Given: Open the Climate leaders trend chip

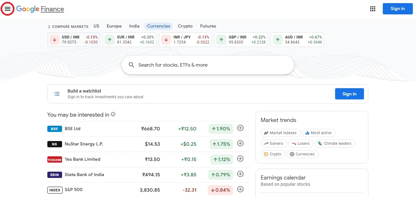Looking at the screenshot, I should pyautogui.click(x=335, y=144).
